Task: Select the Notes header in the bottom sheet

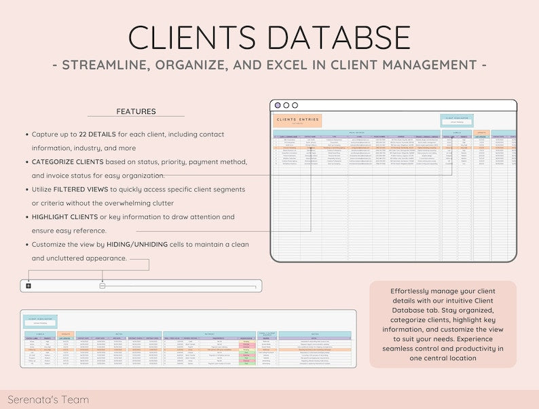Action: tap(315, 334)
